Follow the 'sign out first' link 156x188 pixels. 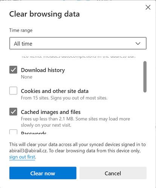[x=22, y=157]
